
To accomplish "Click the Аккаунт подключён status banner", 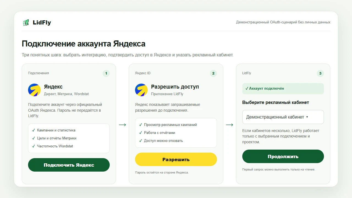I will [x=283, y=89].
